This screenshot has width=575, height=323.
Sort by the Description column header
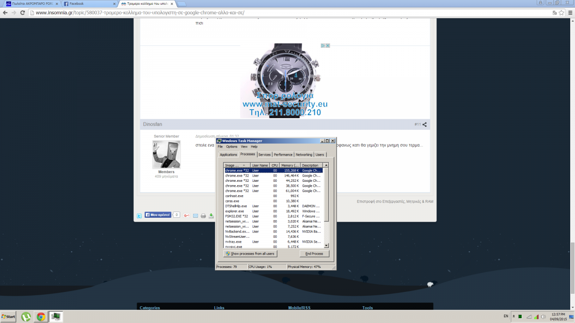312,165
